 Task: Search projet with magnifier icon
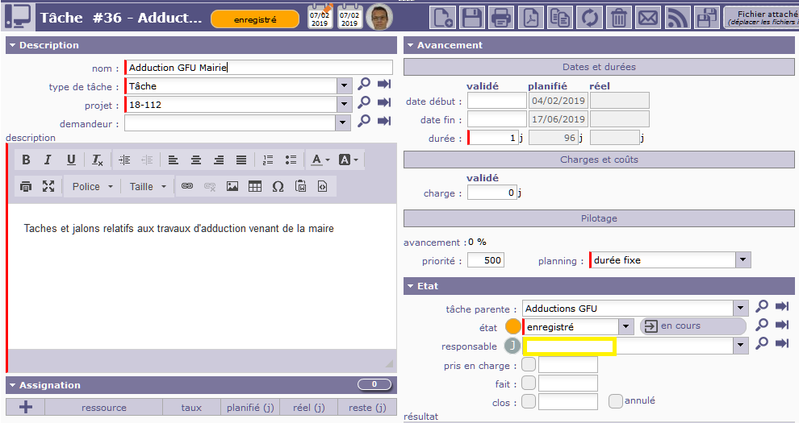(365, 103)
